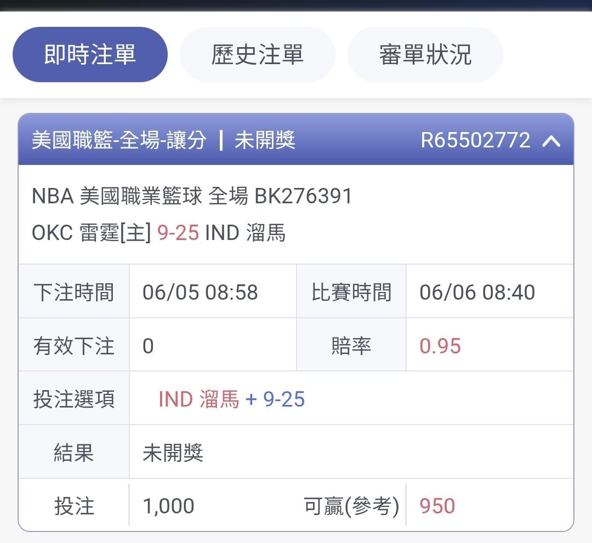This screenshot has height=543, width=592.
Task: Click the 結果 label
Action: tap(73, 453)
